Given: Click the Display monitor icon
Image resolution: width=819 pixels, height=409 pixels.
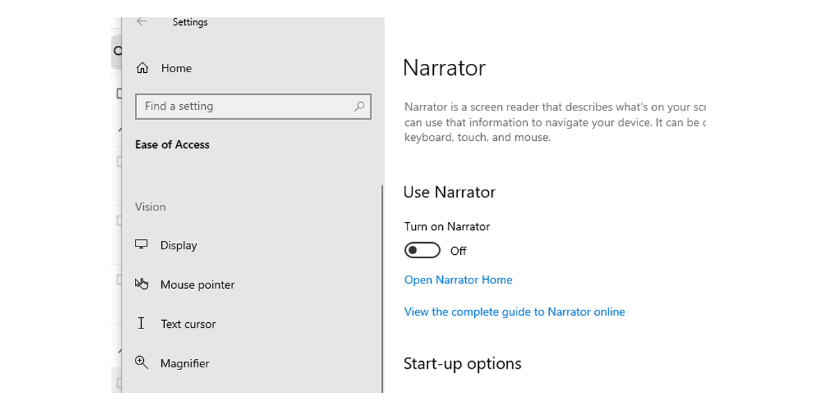Looking at the screenshot, I should [142, 244].
